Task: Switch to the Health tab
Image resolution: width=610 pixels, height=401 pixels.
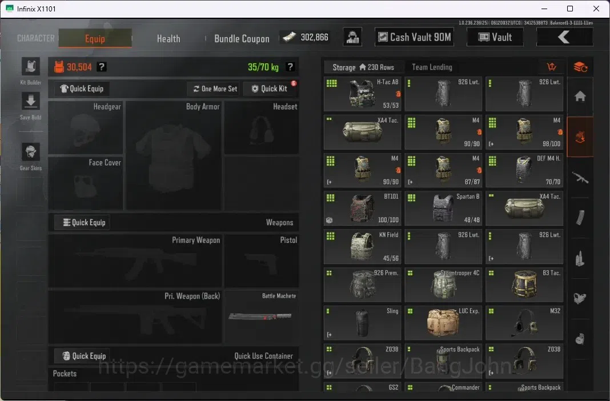Action: [x=168, y=38]
